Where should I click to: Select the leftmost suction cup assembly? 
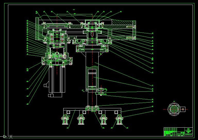[x=65, y=119]
